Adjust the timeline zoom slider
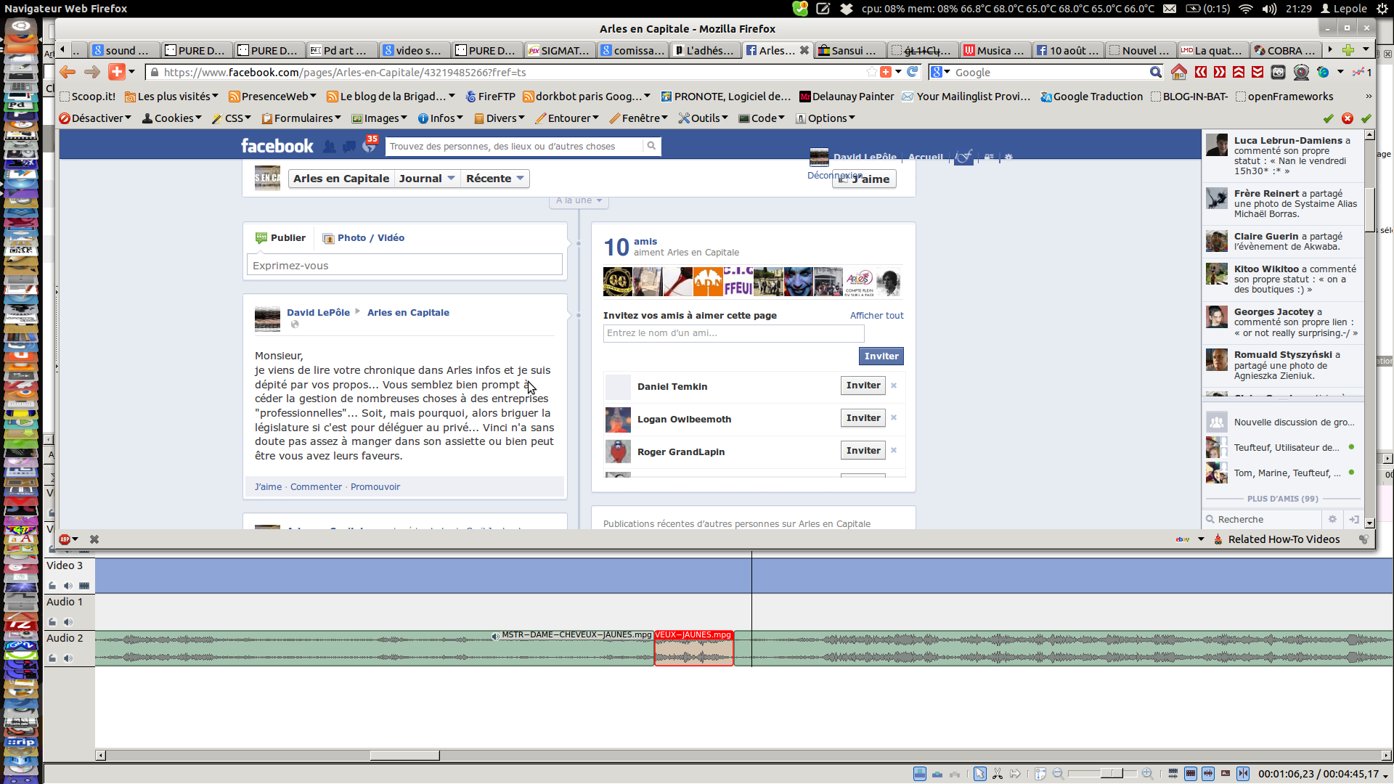Image resolution: width=1394 pixels, height=784 pixels. 1112,774
